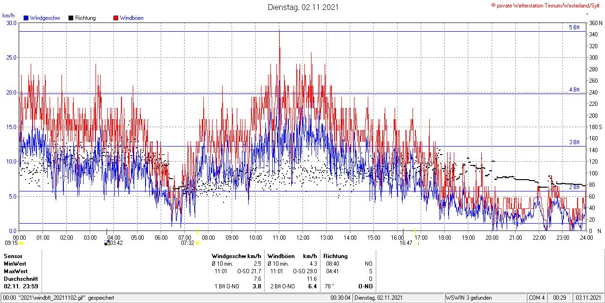This screenshot has height=303, width=605.
Task: Click the yellow icon beside 09:15
Action: coord(21,243)
